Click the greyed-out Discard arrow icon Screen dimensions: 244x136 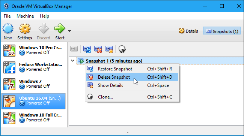pyautogui.click(x=44, y=28)
